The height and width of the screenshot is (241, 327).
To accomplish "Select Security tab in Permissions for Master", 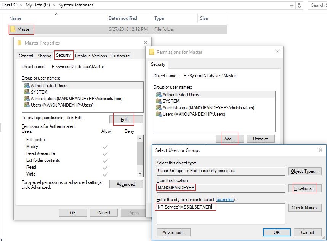I will 158,64.
